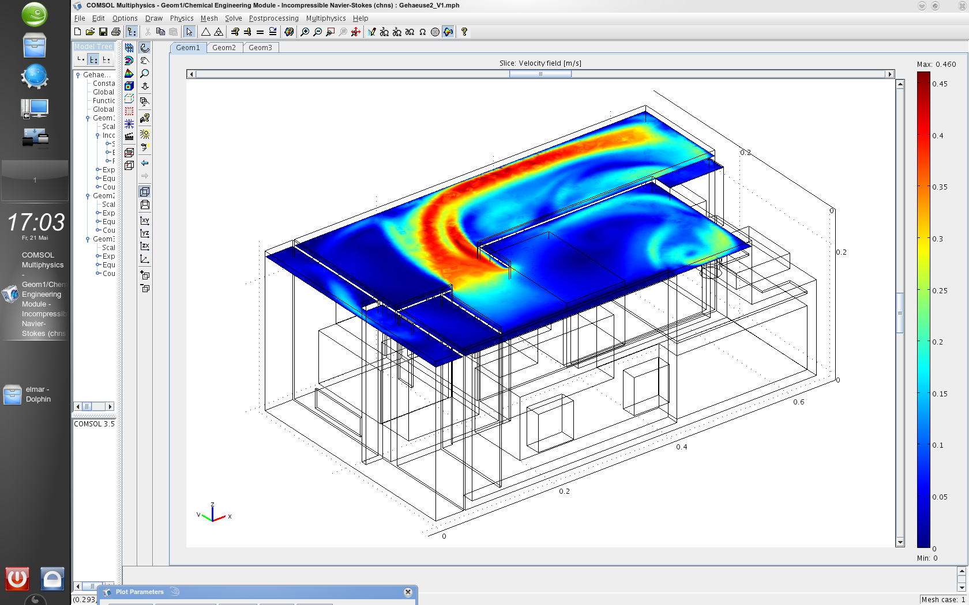The image size is (969, 605).
Task: Increase transparency with plus squares icon
Action: (145, 275)
